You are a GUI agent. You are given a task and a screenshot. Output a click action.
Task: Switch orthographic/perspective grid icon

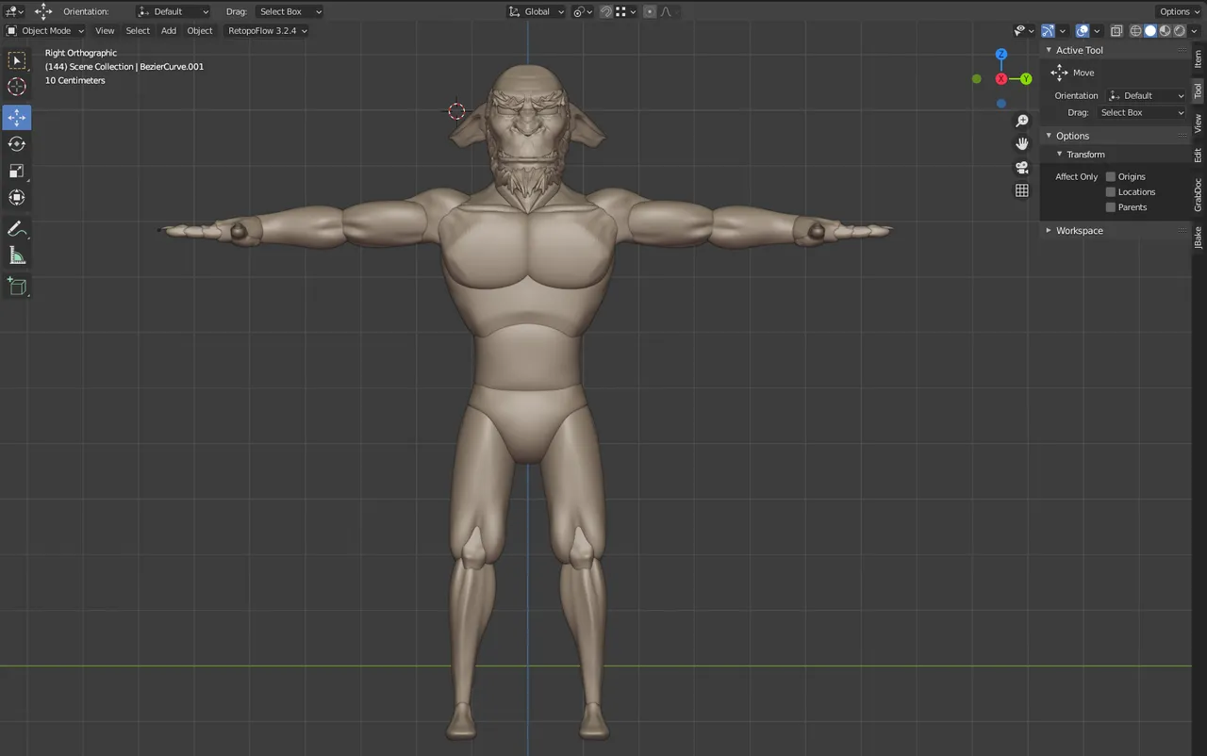[1021, 190]
